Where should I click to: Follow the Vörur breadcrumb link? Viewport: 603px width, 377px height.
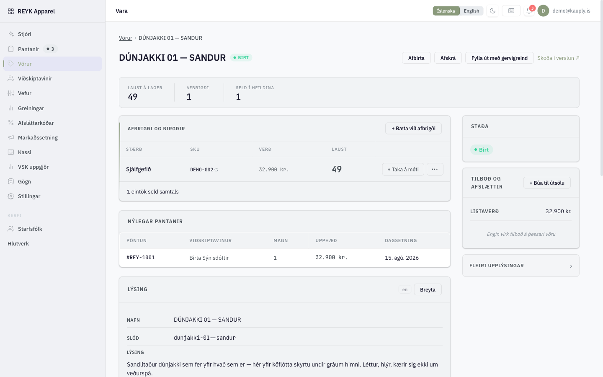click(x=126, y=38)
